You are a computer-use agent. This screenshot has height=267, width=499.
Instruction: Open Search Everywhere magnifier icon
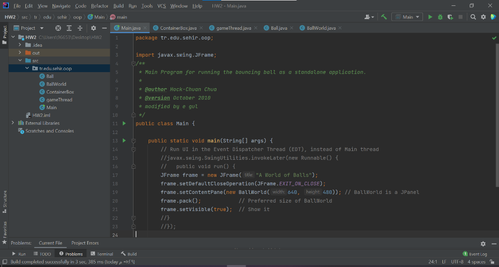tap(473, 17)
